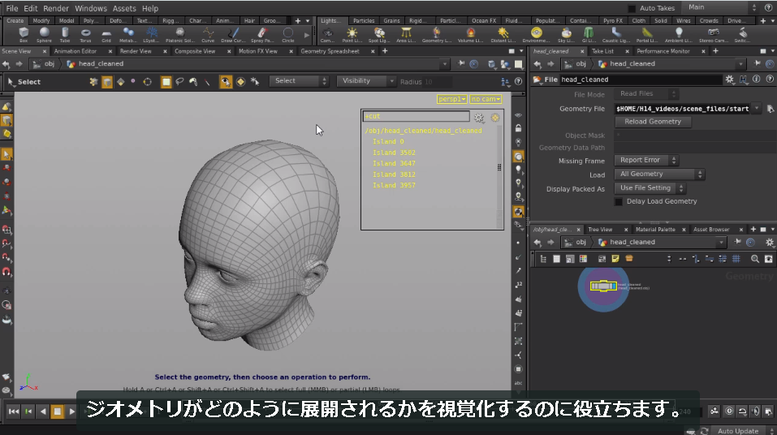777x435 pixels.
Task: Open the persp1 viewport menu
Action: click(452, 99)
